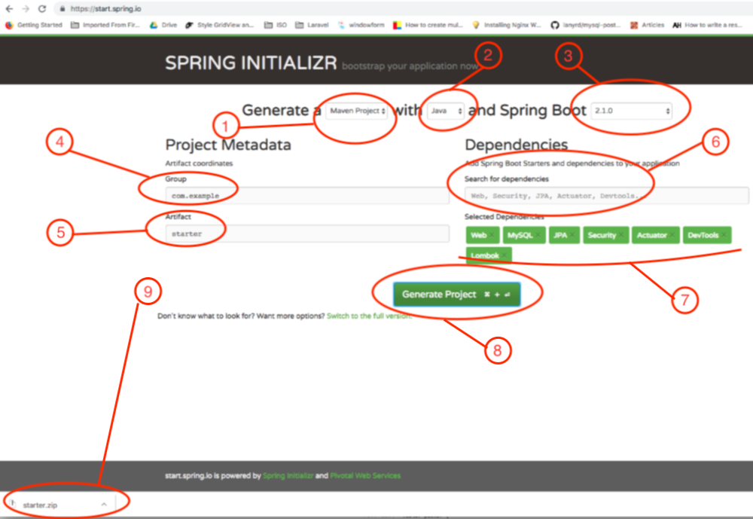
Task: Remove the Security dependency tag
Action: point(621,235)
